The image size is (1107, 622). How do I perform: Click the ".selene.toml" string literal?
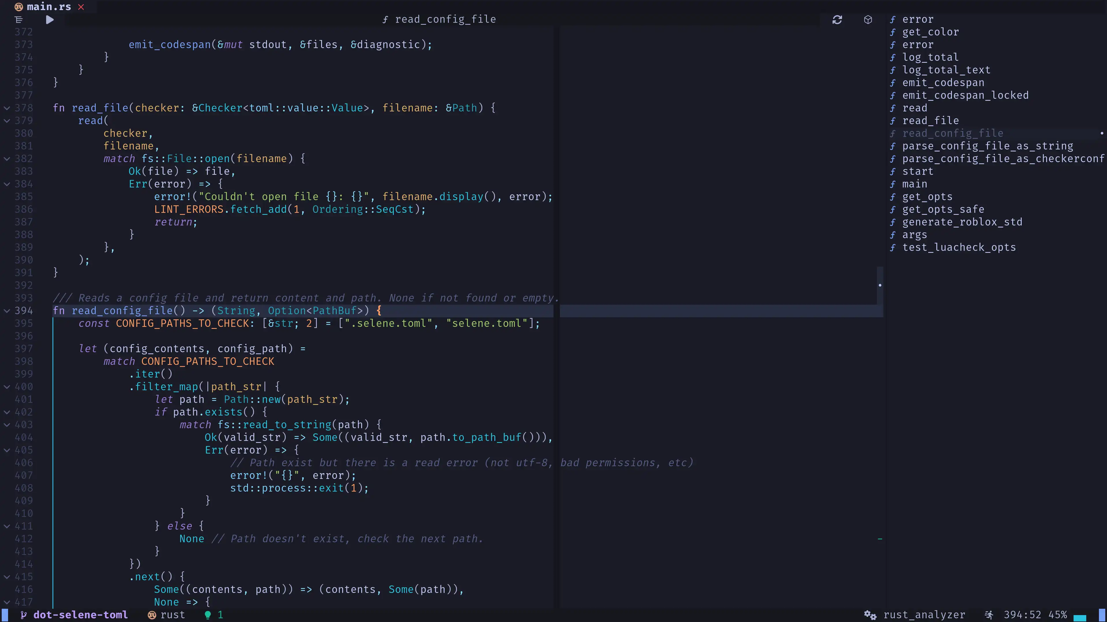388,323
